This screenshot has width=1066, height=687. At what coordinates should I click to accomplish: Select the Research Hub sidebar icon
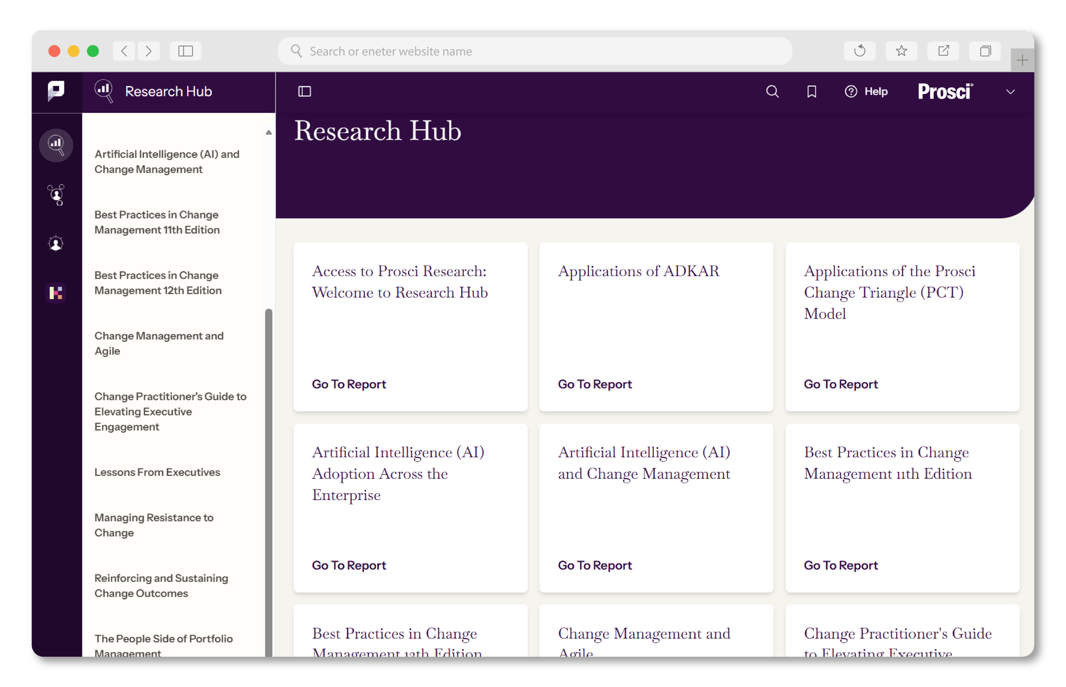click(x=56, y=144)
